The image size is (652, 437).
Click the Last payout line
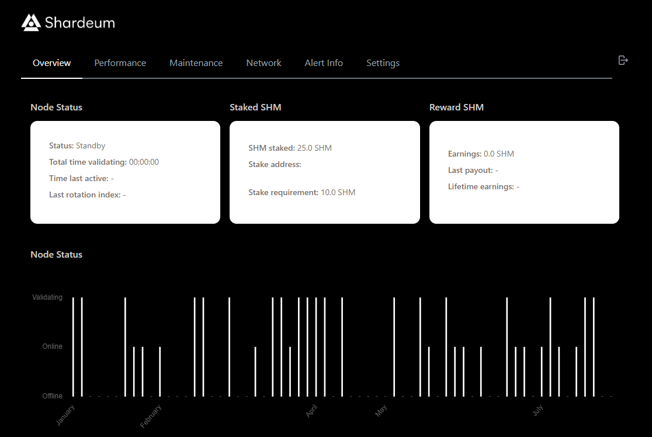(473, 170)
